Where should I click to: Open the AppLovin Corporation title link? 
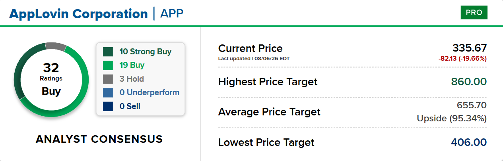click(x=78, y=14)
